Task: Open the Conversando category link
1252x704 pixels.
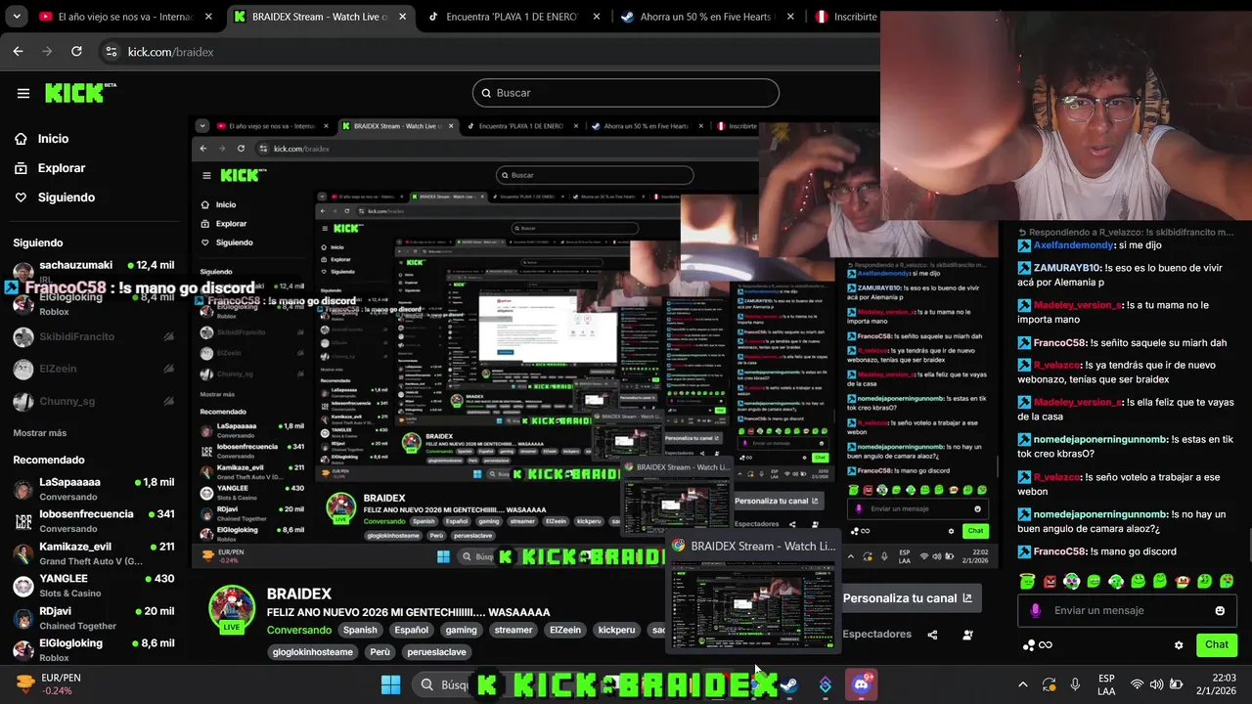Action: [299, 631]
